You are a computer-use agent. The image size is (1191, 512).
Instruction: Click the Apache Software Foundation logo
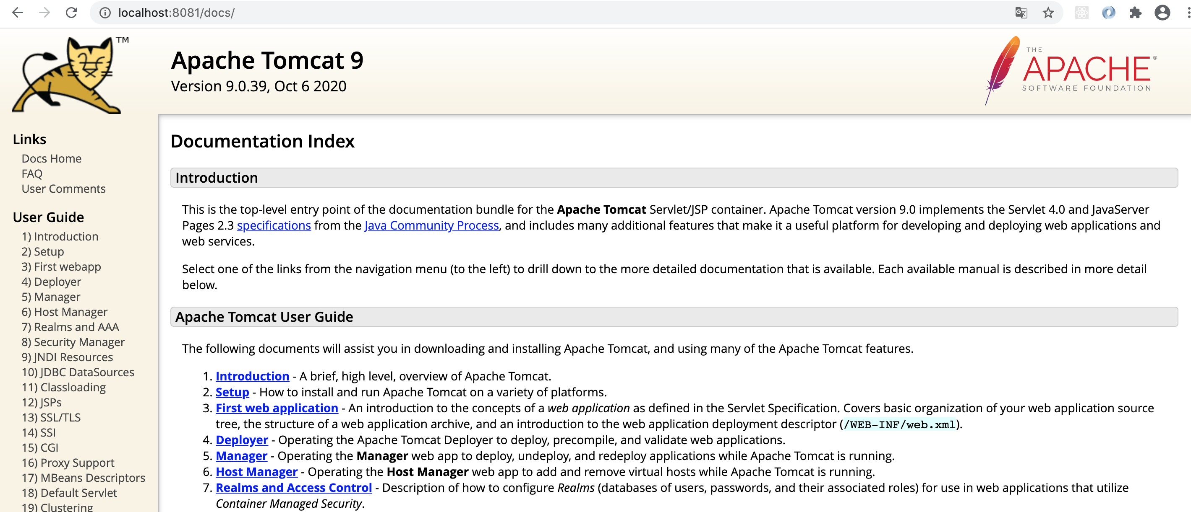1070,70
